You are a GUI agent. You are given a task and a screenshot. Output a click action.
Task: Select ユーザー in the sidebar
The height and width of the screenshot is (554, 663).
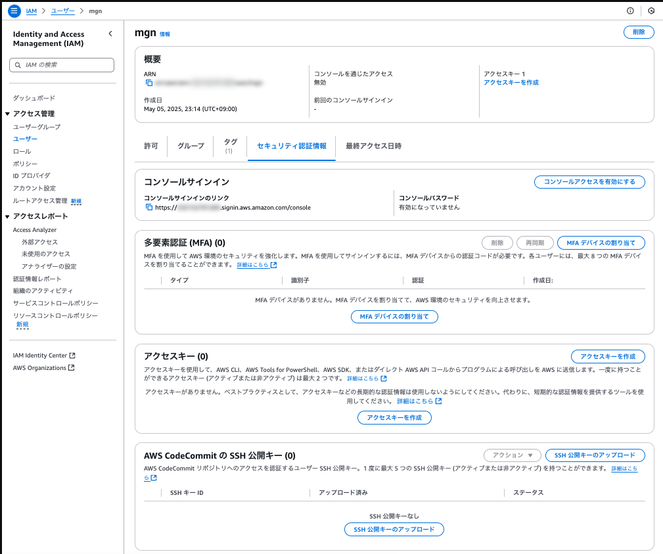(x=25, y=139)
